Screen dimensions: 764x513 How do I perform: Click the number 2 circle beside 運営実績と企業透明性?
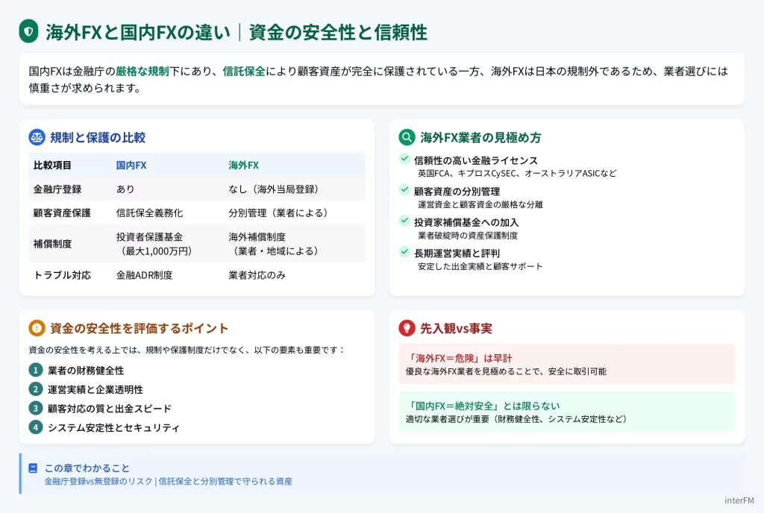pyautogui.click(x=36, y=389)
